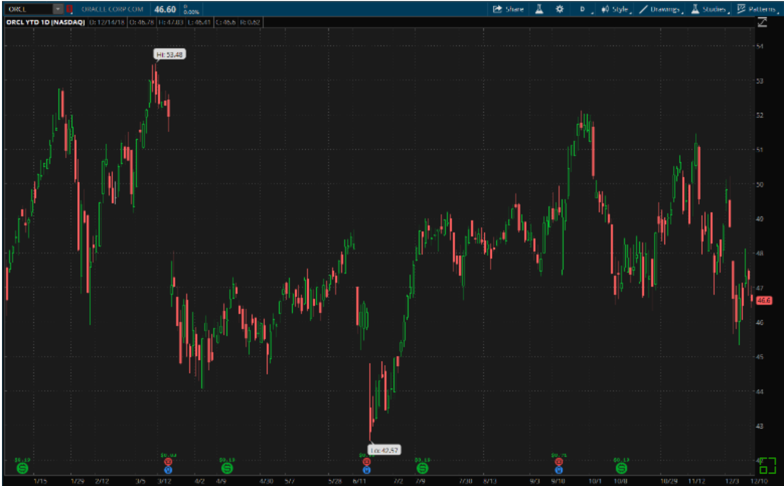Open the Style menu
Screen dimensions: 784x486
pos(615,9)
